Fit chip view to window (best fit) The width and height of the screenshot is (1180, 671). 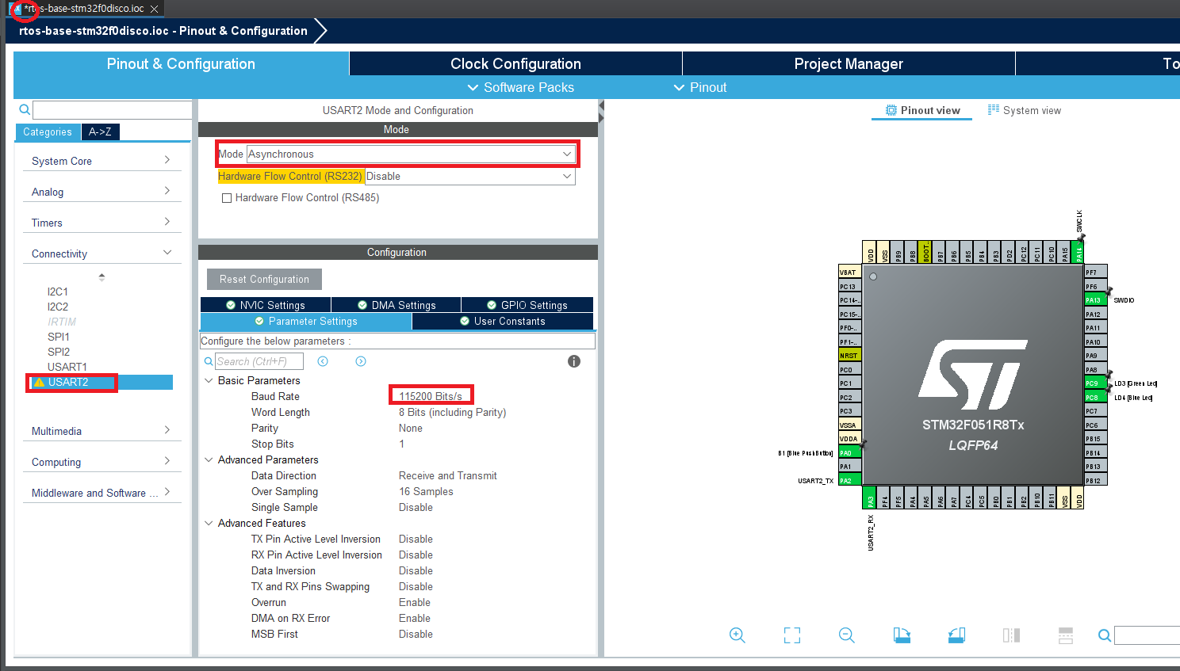[x=792, y=635]
